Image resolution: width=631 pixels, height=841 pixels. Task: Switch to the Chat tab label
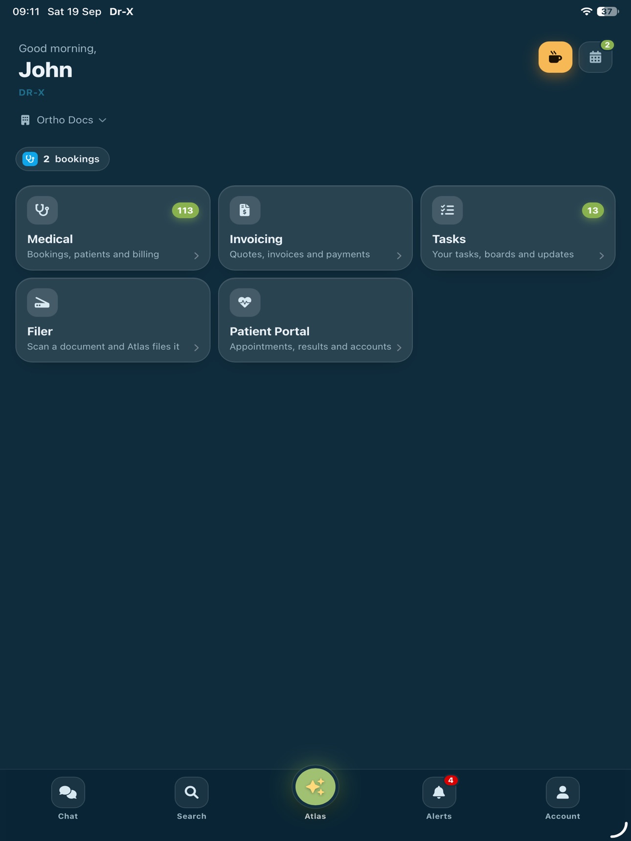click(68, 816)
